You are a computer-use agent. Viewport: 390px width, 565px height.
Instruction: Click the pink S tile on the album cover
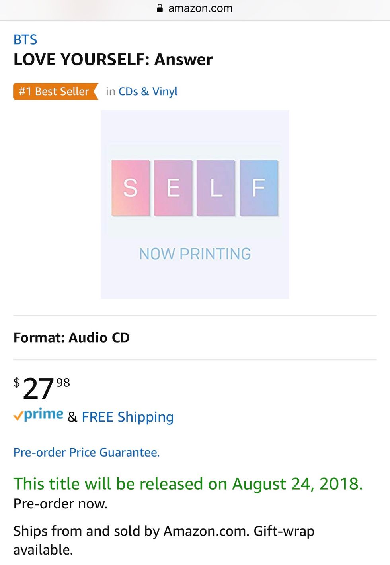pyautogui.click(x=131, y=188)
